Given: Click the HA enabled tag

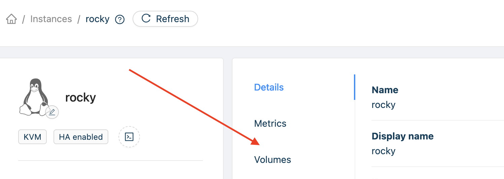Looking at the screenshot, I should (81, 137).
